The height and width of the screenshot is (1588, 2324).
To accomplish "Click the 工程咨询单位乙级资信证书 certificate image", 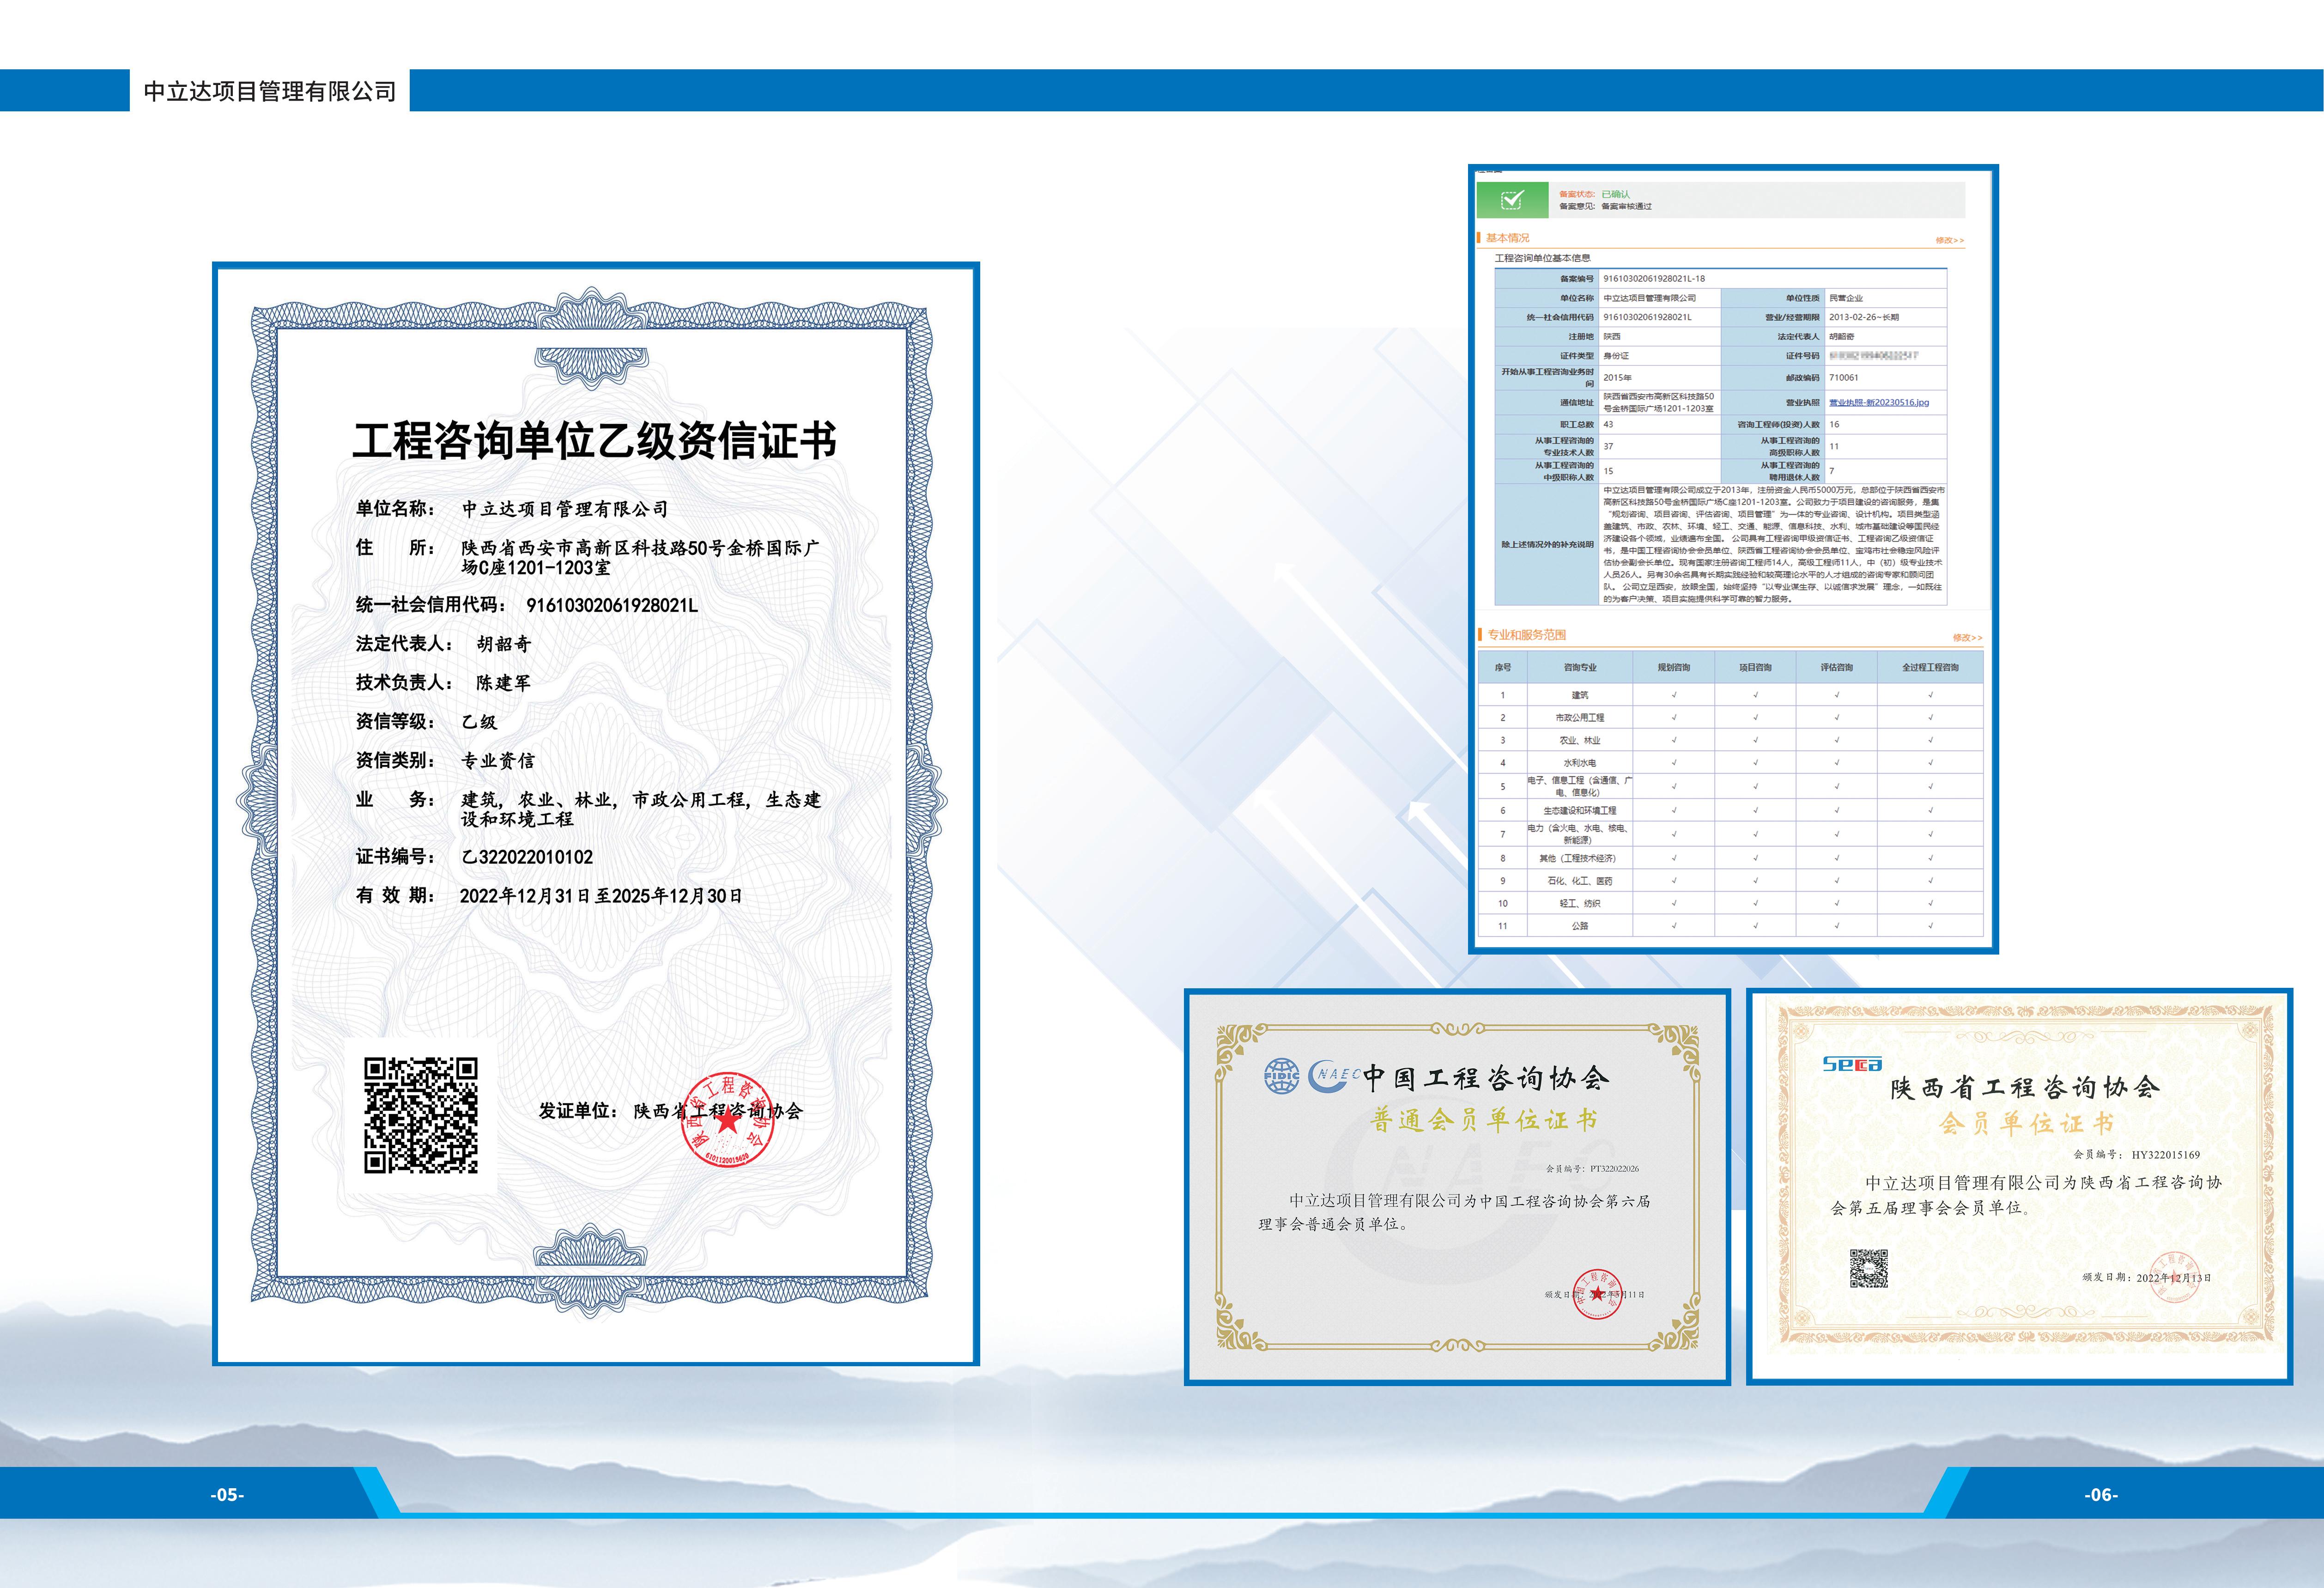I will point(596,813).
